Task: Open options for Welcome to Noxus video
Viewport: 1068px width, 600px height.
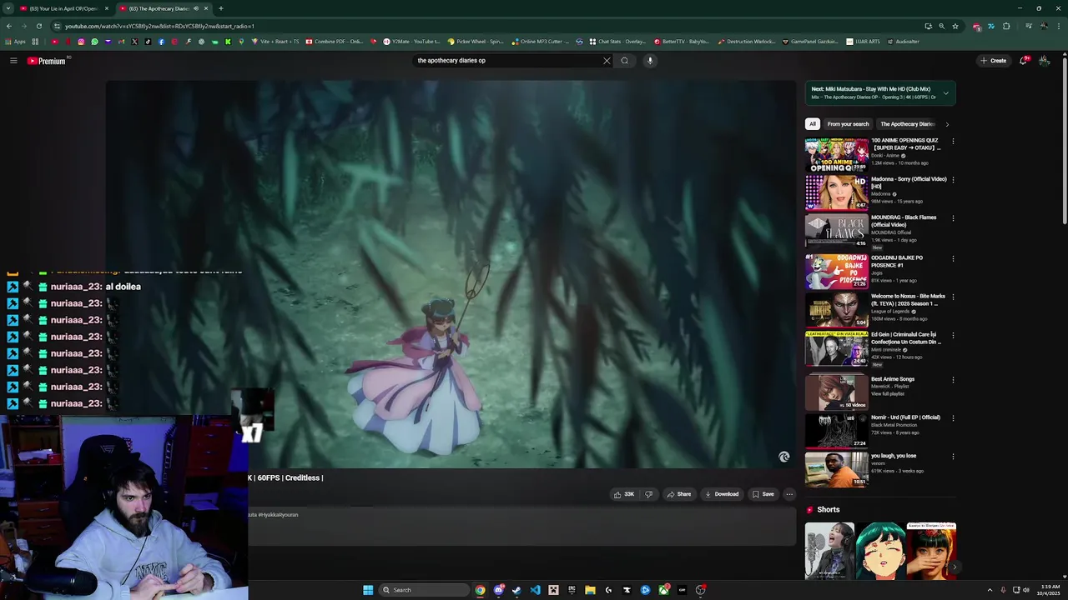Action: [953, 297]
